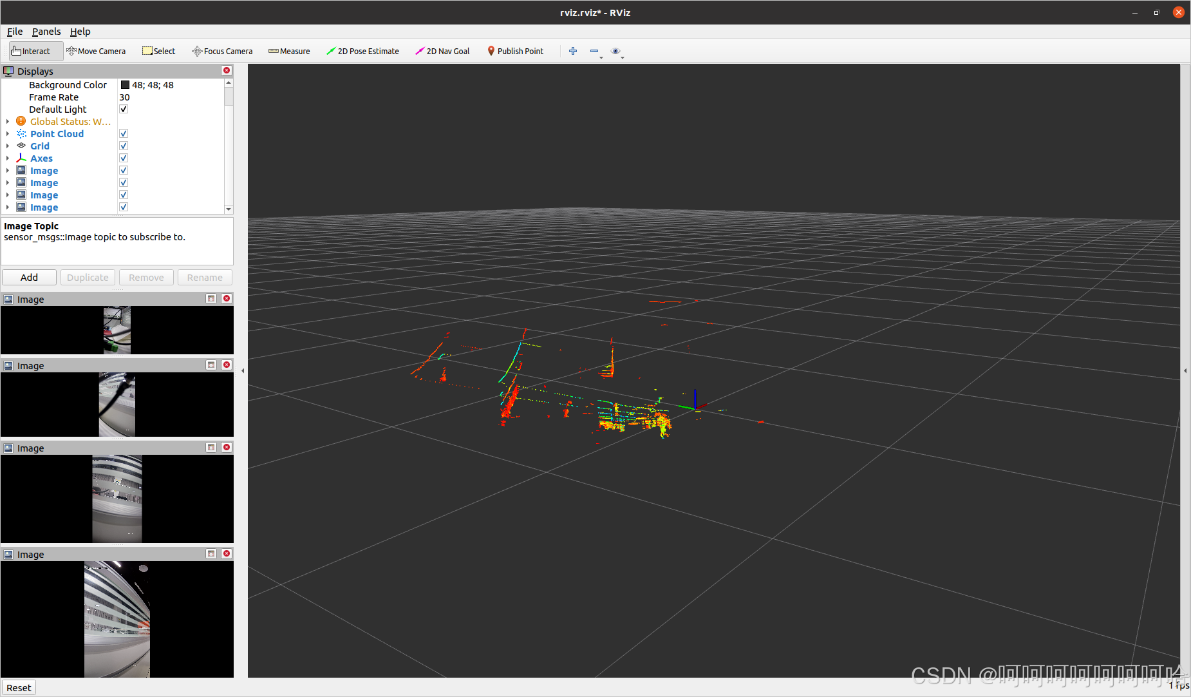Click the Add display button
The image size is (1191, 697).
point(29,277)
